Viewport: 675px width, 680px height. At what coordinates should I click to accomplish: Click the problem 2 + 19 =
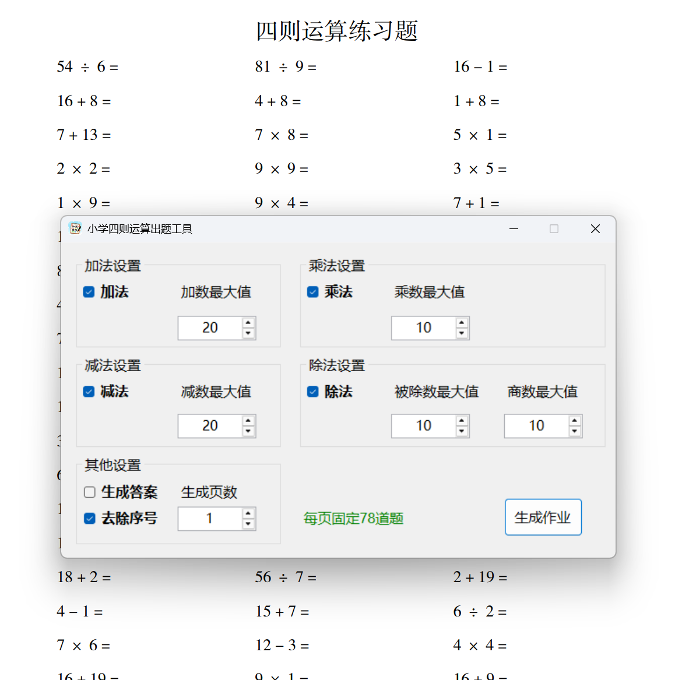(x=480, y=577)
